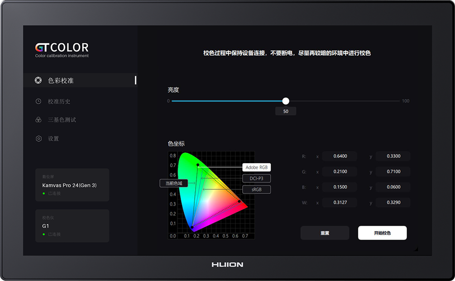Open the 设置 page
Screen dimensions: 455x281
tap(53, 139)
